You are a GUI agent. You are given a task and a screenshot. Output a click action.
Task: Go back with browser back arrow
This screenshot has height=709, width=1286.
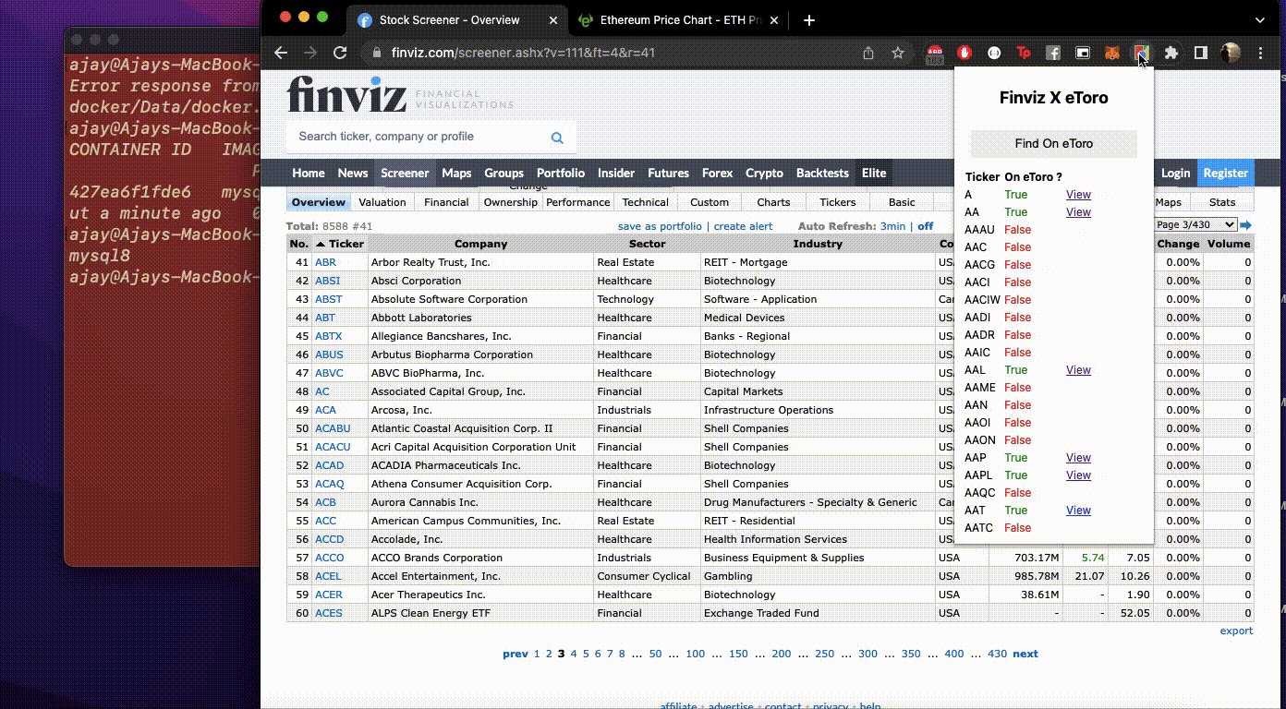(281, 54)
